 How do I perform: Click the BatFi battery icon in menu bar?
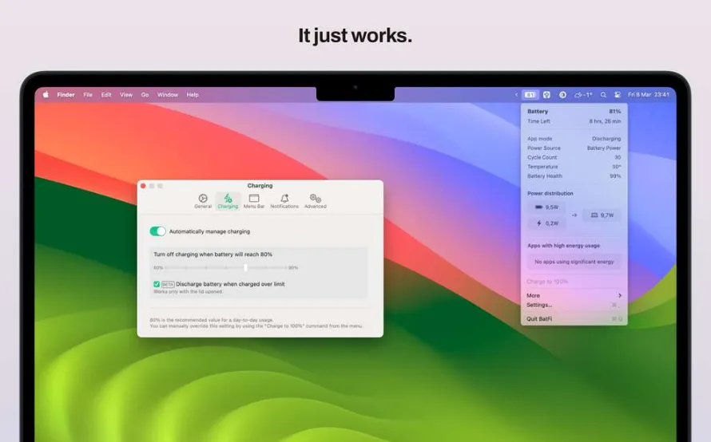coord(530,95)
